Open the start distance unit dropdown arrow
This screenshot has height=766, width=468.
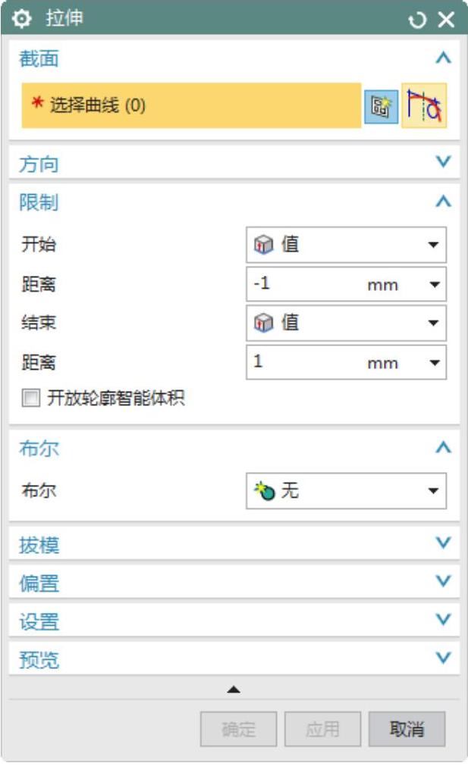(x=434, y=285)
